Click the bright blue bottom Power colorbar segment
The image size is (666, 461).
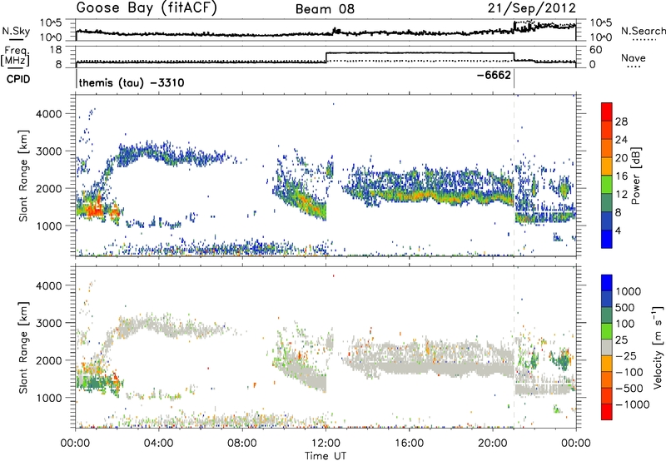click(607, 238)
